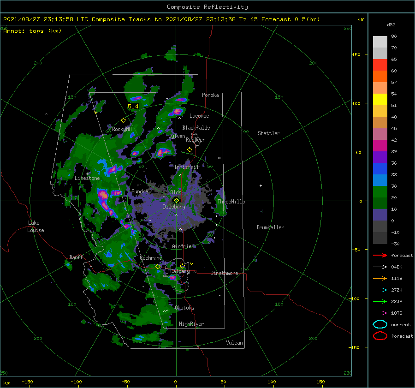
Task: Select the orange 111V arrow legend icon
Action: click(380, 278)
